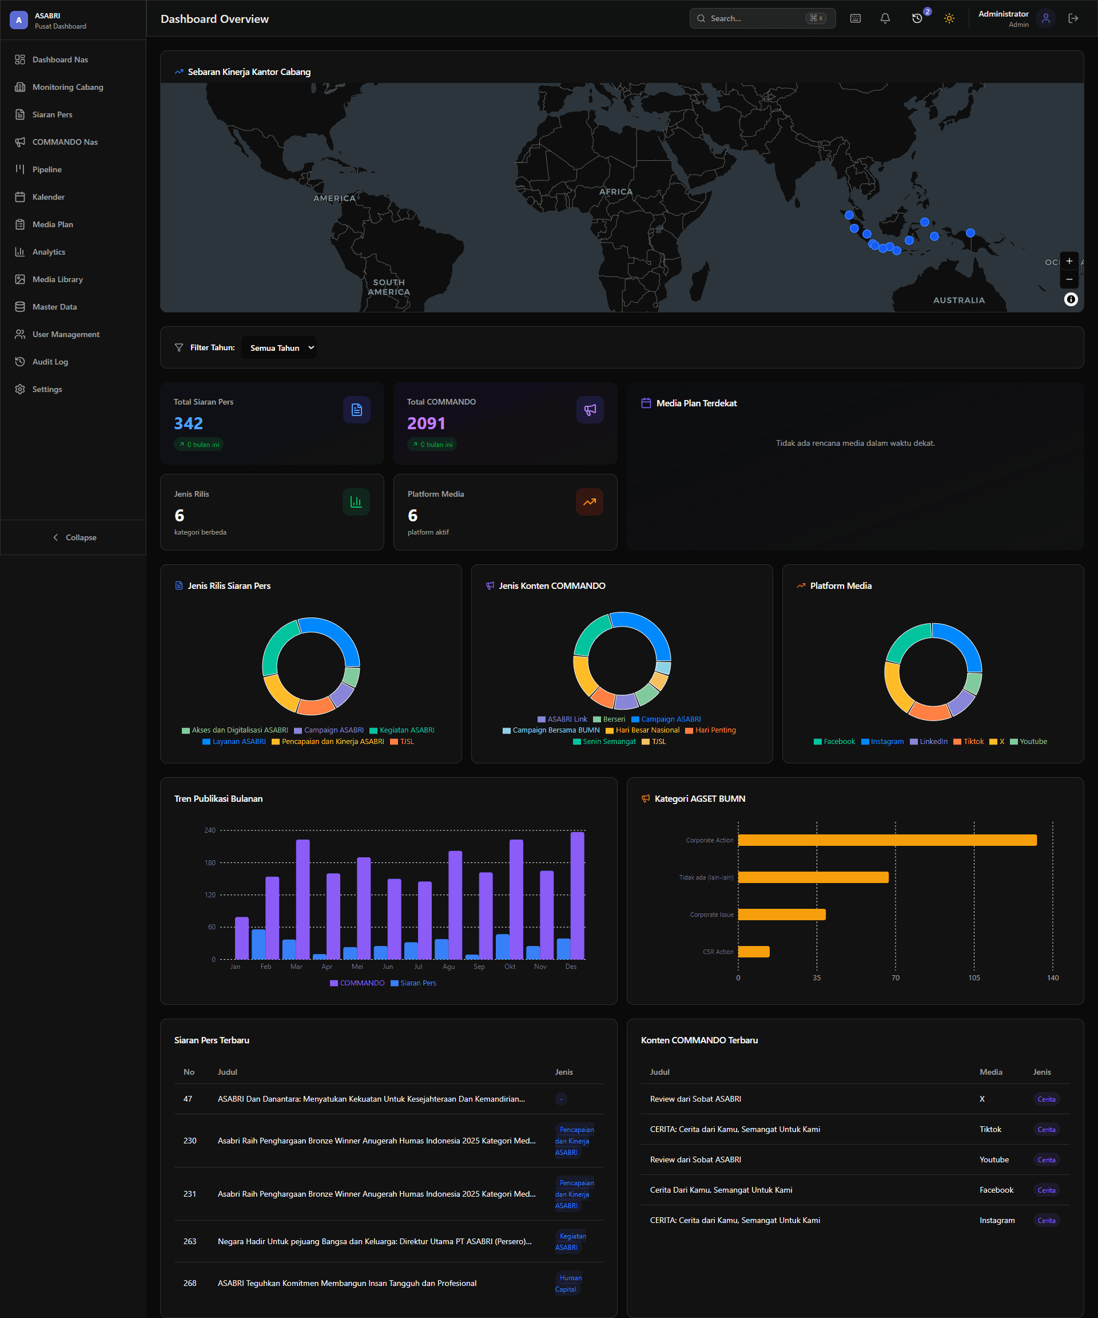Open Filter Tahun dropdown Semua Tahun

tap(279, 348)
